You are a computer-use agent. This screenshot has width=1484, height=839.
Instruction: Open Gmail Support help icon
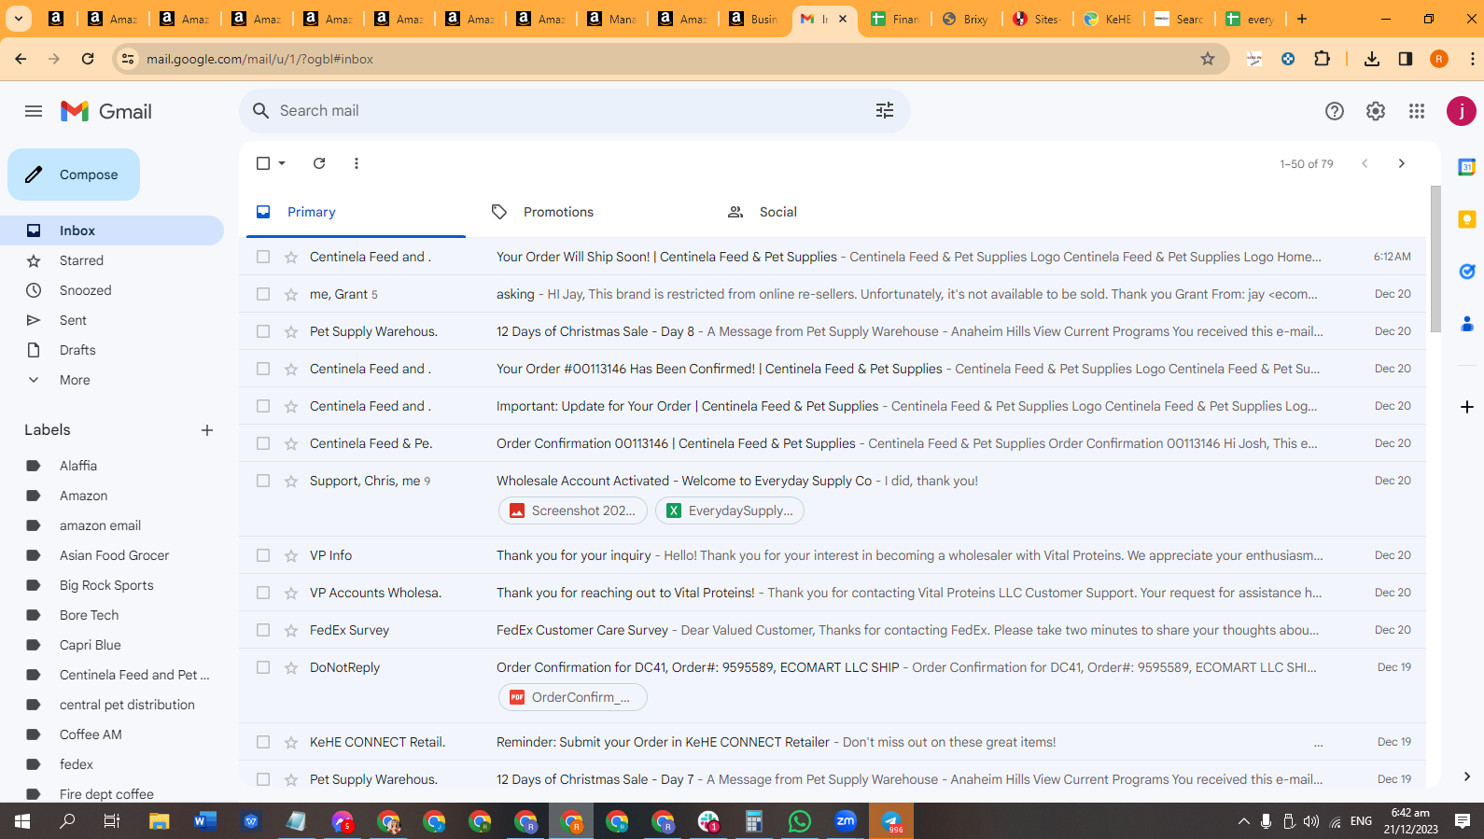point(1335,111)
